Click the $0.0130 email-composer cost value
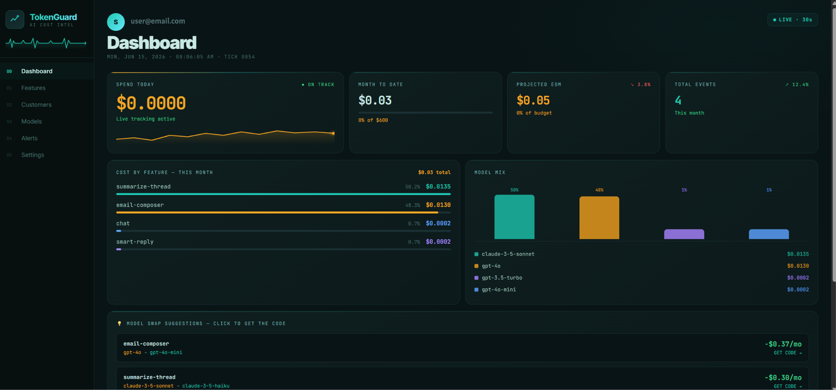Image resolution: width=836 pixels, height=390 pixels. pyautogui.click(x=438, y=205)
